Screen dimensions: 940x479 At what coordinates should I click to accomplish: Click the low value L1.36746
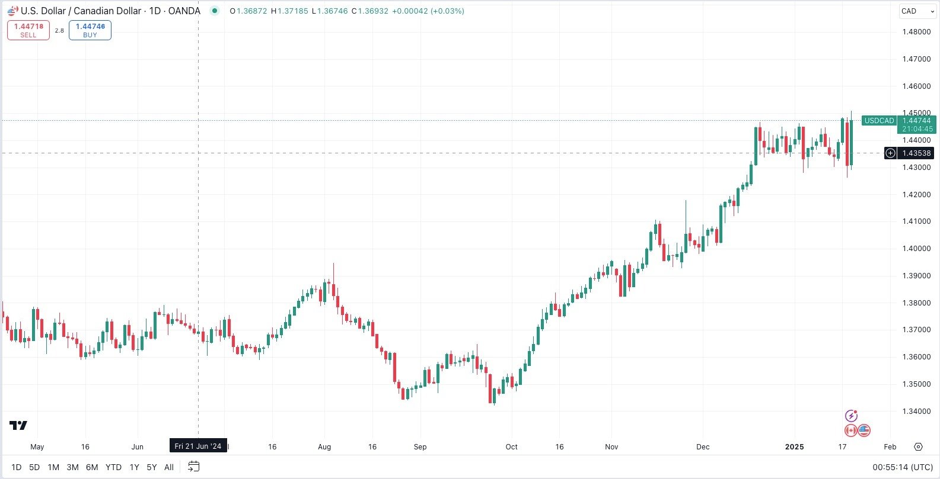tap(329, 11)
